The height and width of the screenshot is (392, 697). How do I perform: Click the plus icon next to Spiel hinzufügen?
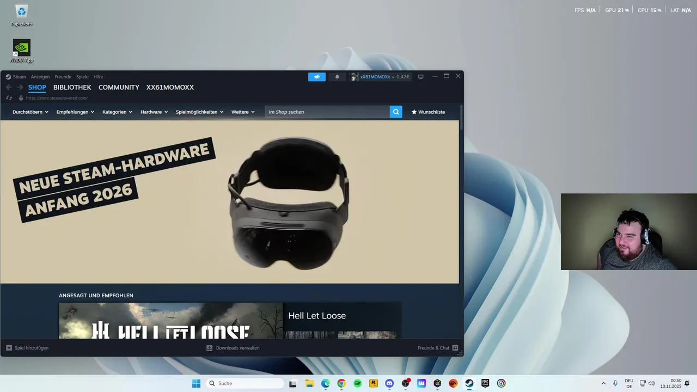click(9, 347)
